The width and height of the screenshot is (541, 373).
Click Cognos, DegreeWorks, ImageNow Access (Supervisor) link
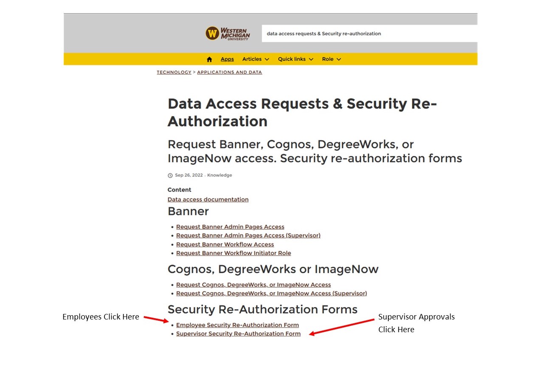click(271, 294)
